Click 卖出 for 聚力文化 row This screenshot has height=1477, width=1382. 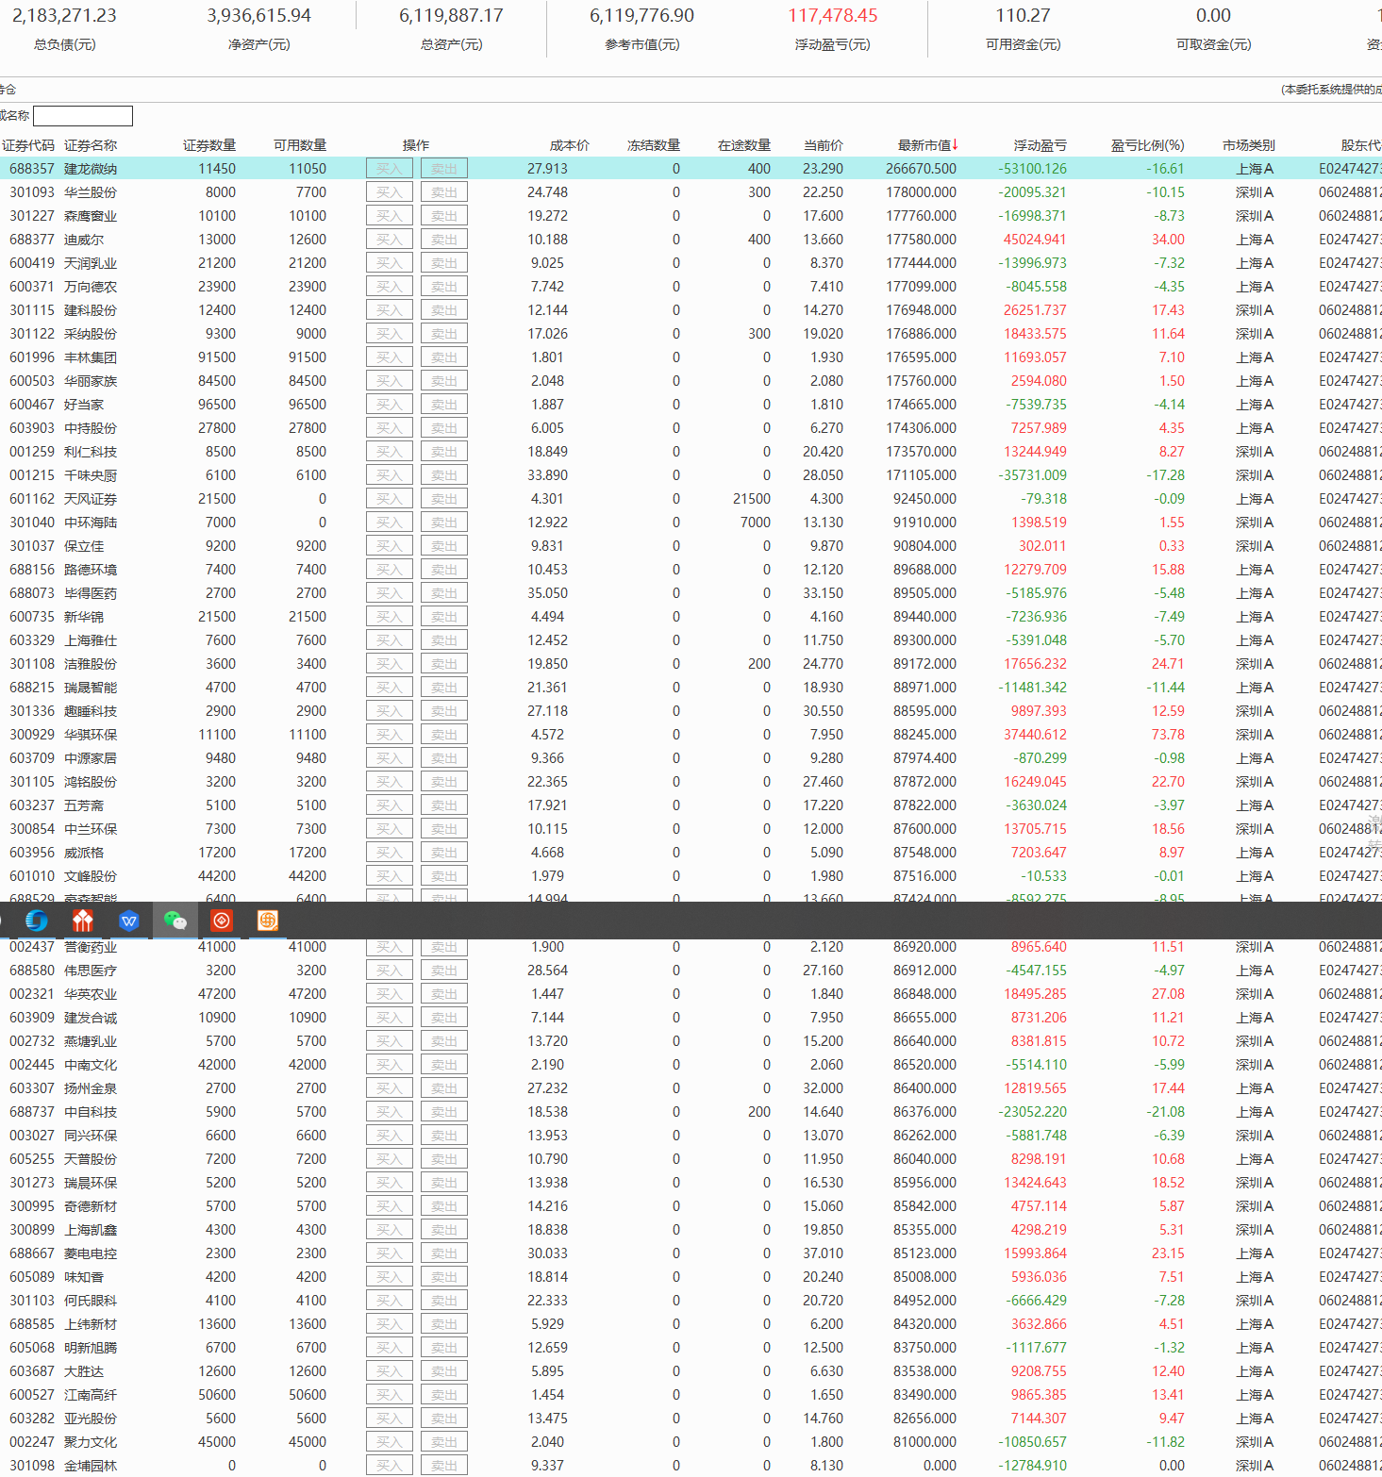point(443,1442)
